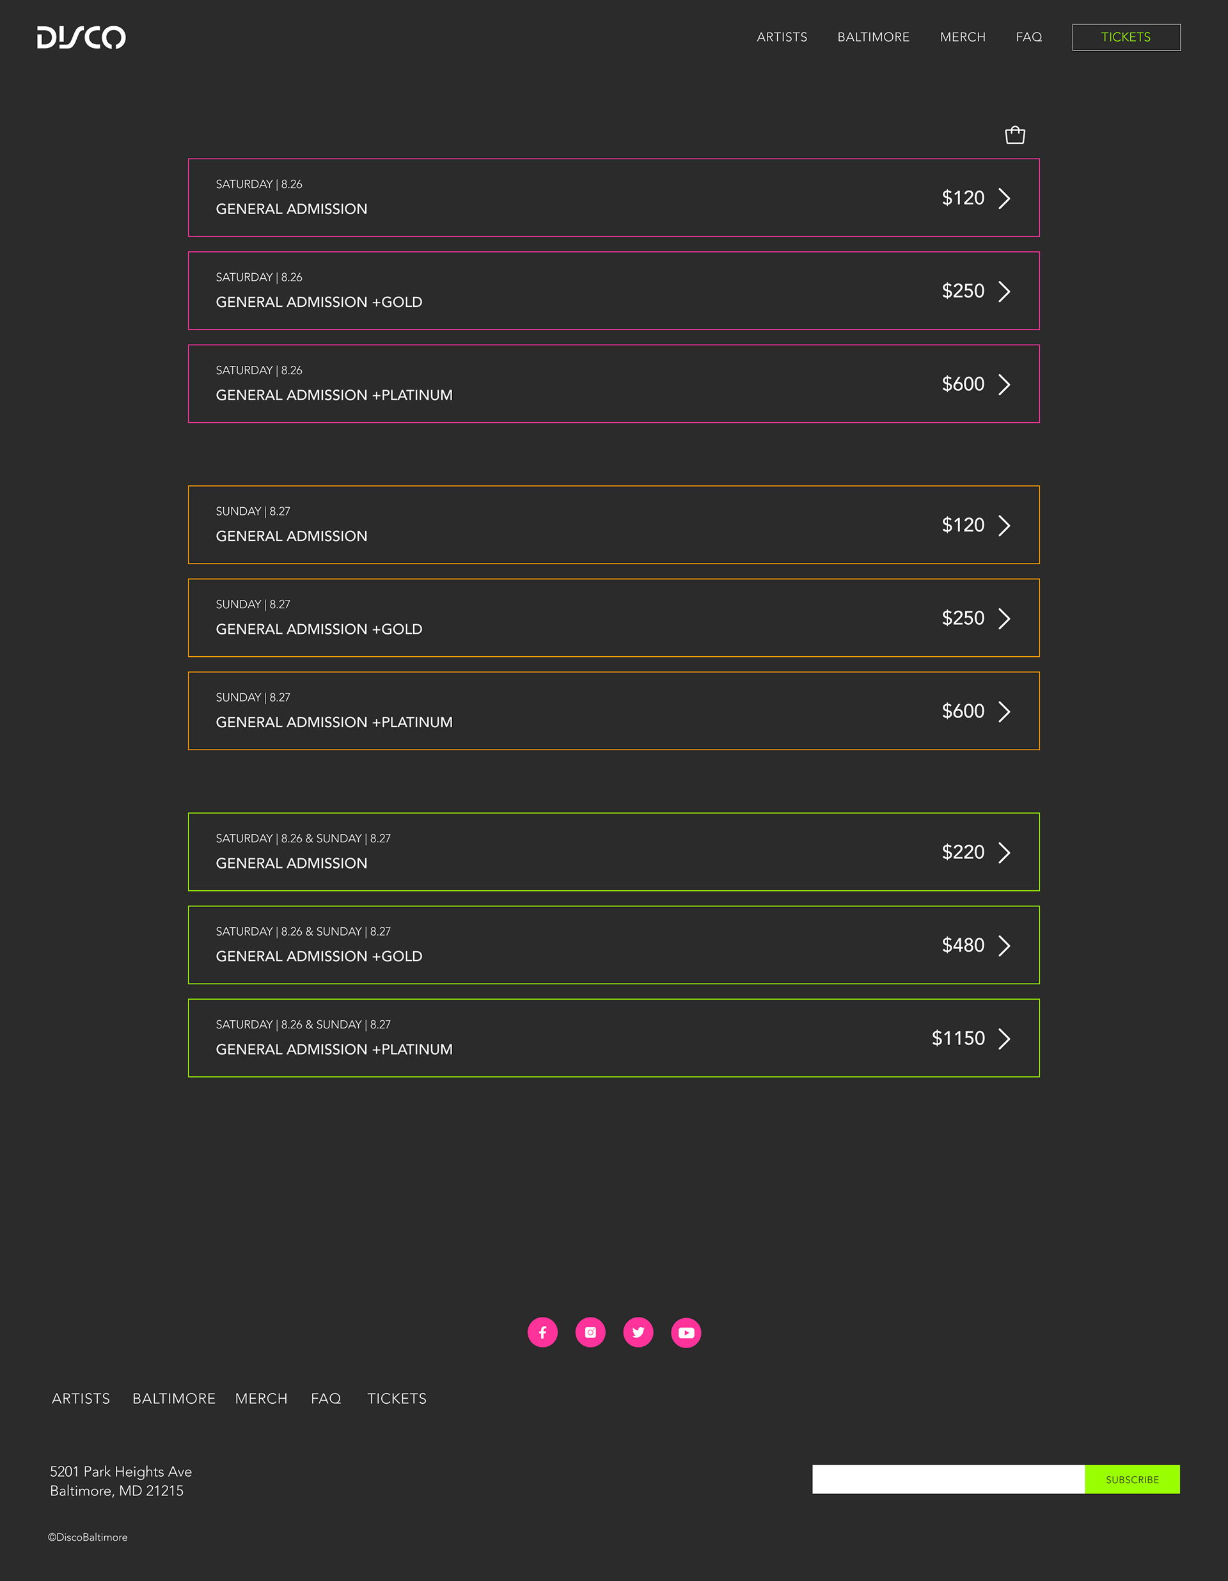Click the DISCO logo in header

(x=81, y=38)
